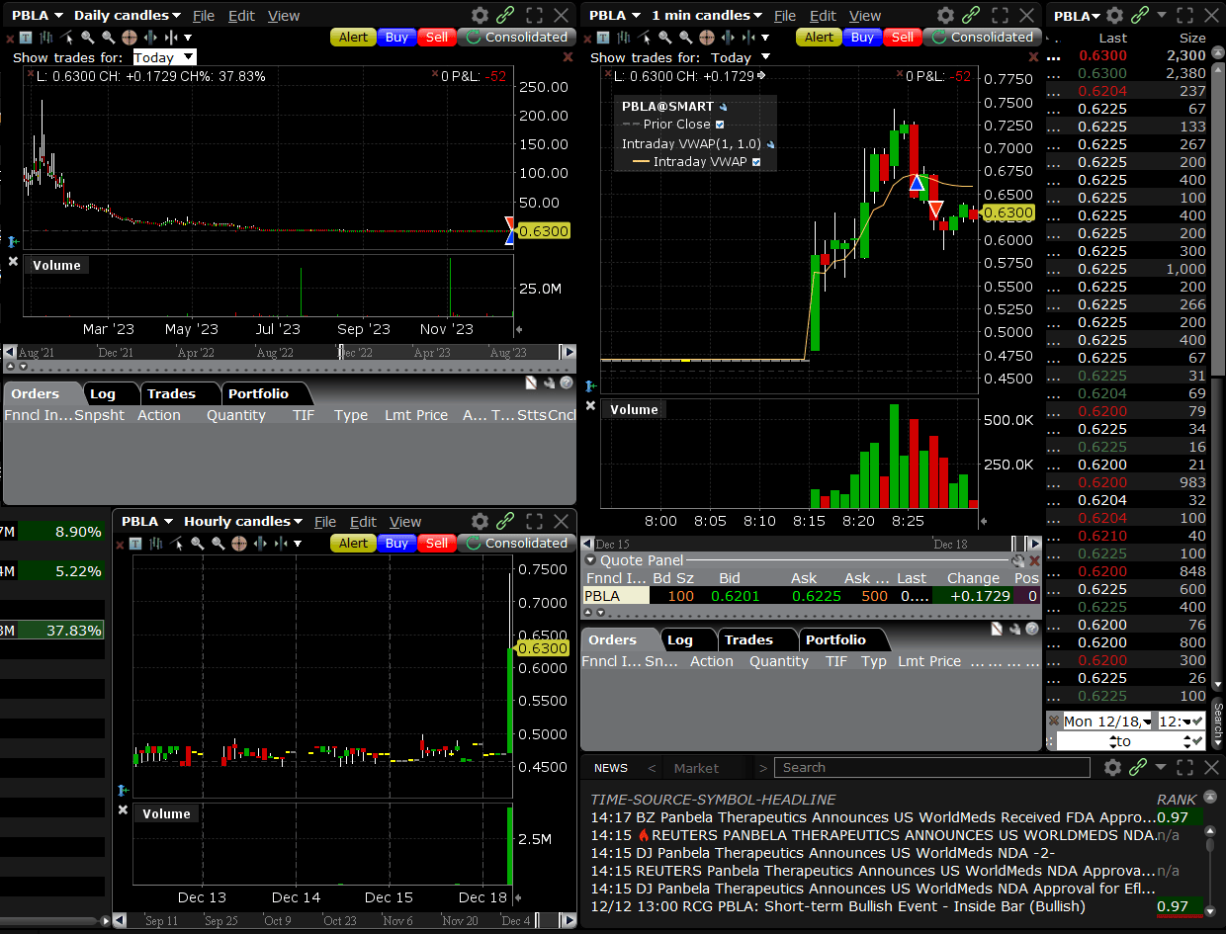This screenshot has width=1226, height=934.
Task: Open Today dropdown in Daily chart trades filter
Action: click(164, 57)
